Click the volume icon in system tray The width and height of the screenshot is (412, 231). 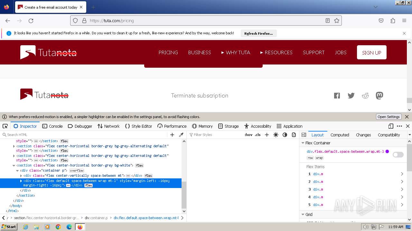[366, 227]
